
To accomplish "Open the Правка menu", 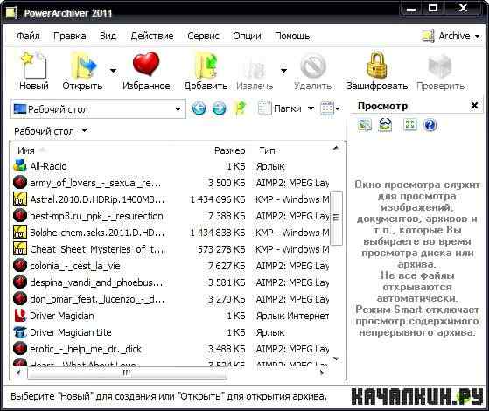I will coord(70,36).
